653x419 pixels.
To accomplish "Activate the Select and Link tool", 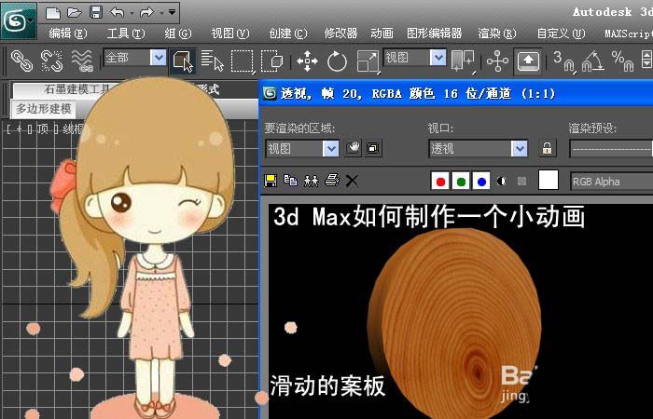I will [x=21, y=61].
